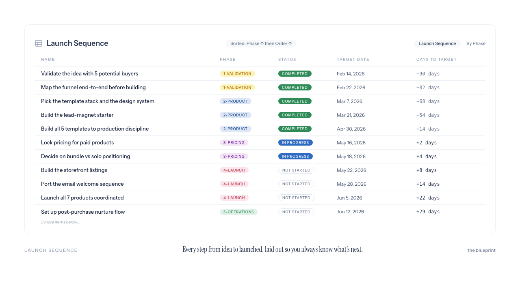Screen dimensions: 520x292
Task: Click the '−90 days' value
Action: (x=428, y=74)
